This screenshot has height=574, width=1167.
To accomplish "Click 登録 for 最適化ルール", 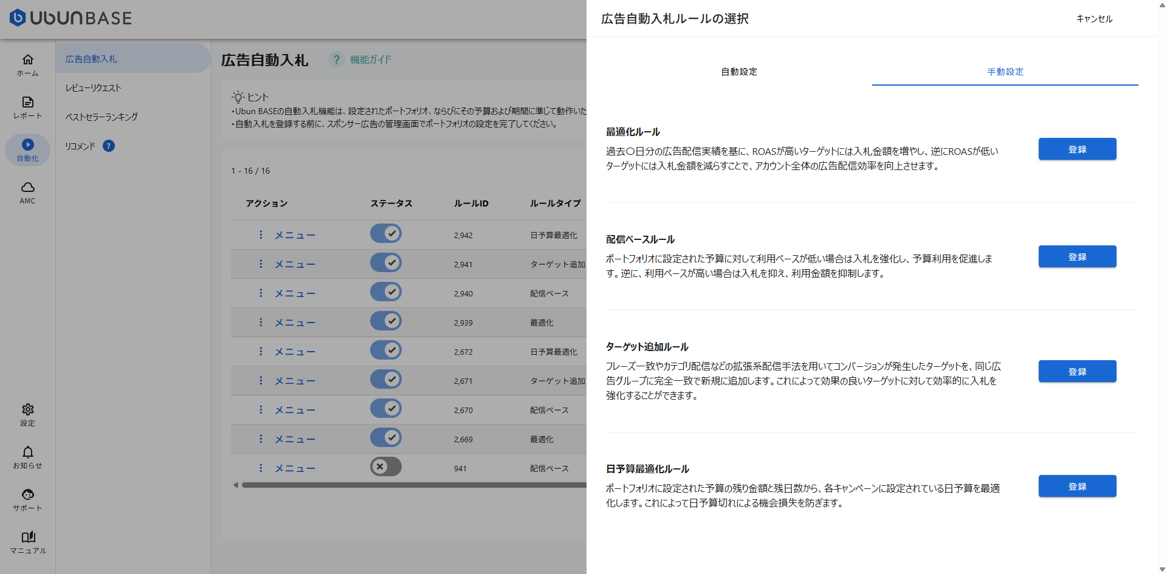I will point(1077,149).
